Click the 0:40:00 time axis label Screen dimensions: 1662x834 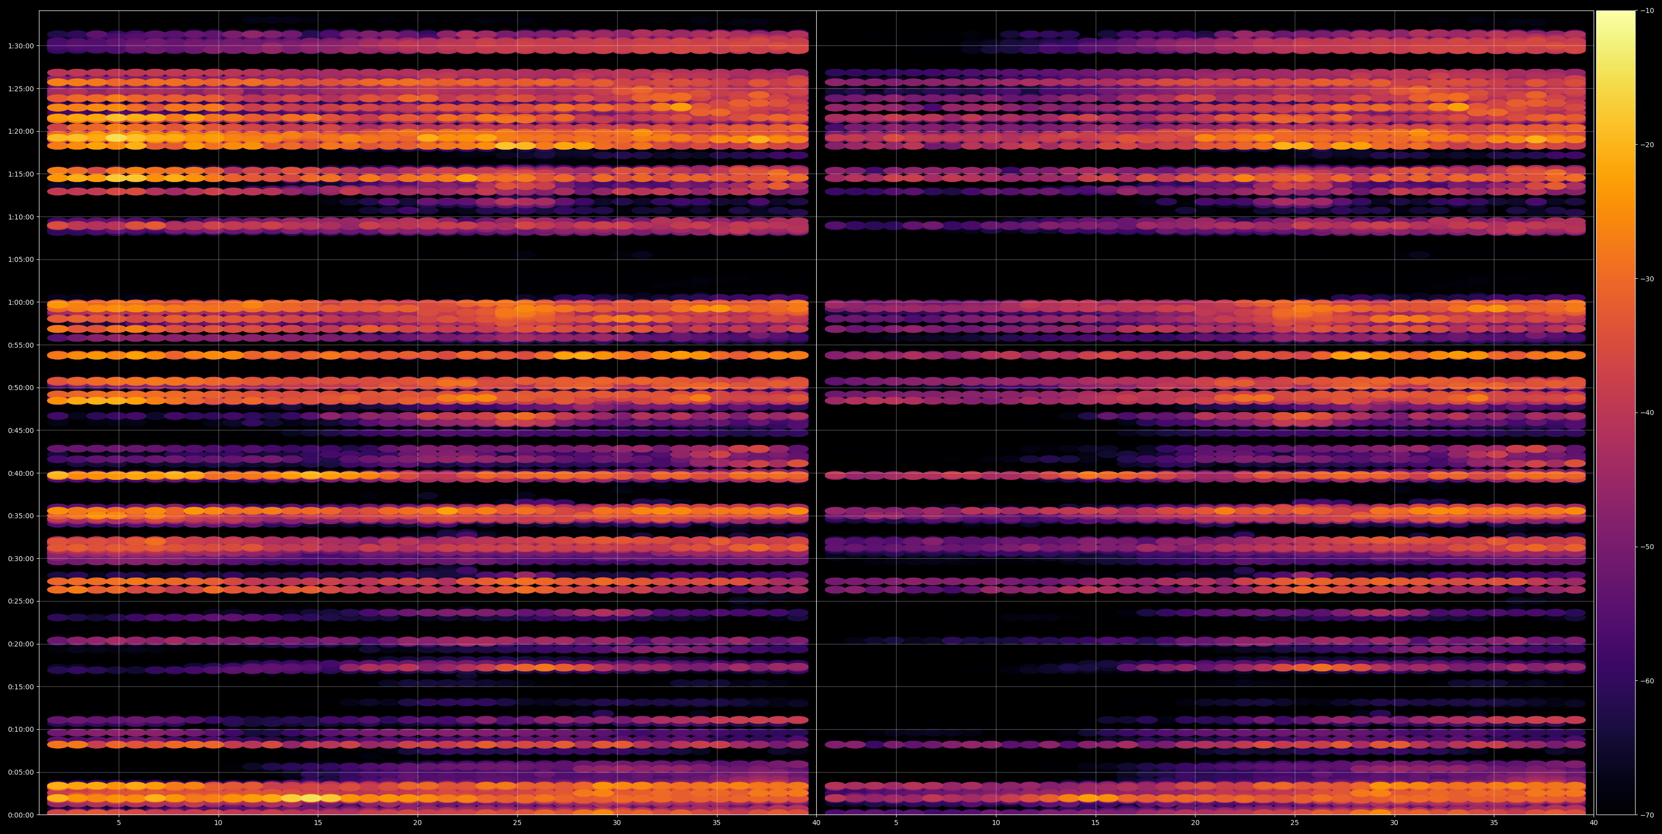[21, 473]
